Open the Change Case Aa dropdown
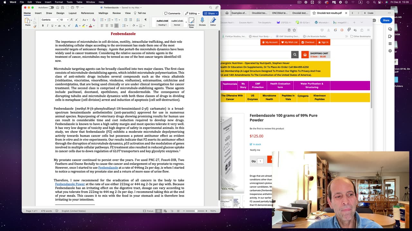The height and width of the screenshot is (231, 412). [85, 20]
